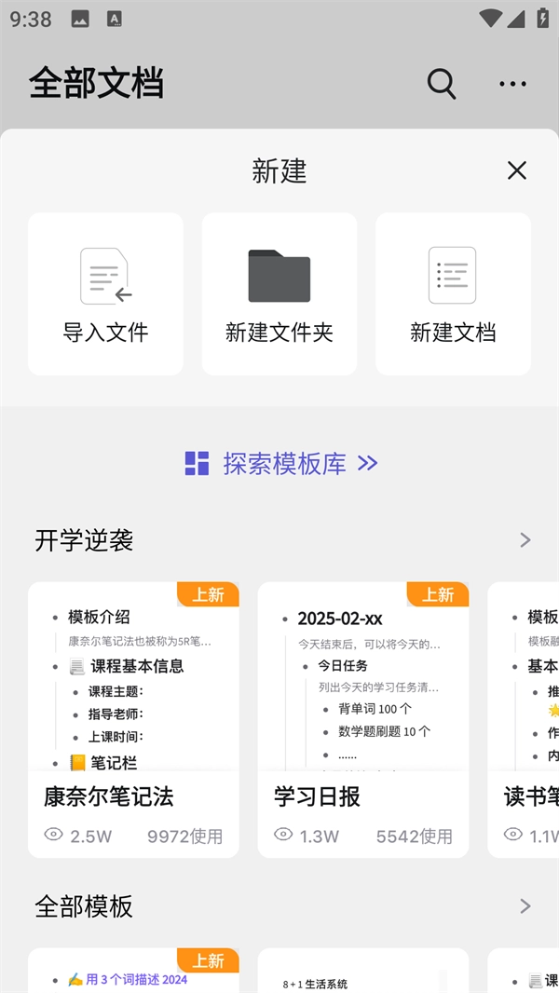Image resolution: width=559 pixels, height=993 pixels.
Task: Tap the 全部模板 section heading
Action: [x=84, y=906]
